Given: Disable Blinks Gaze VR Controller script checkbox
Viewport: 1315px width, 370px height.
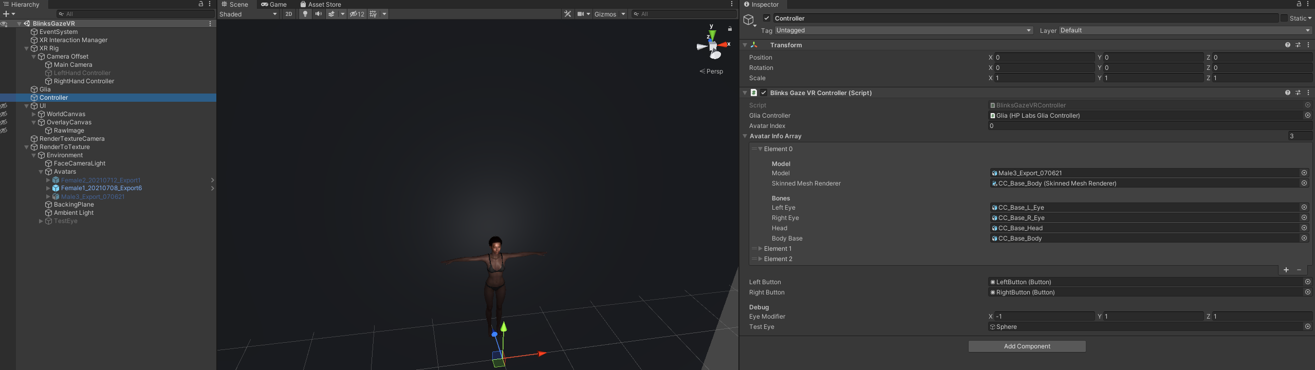Looking at the screenshot, I should [x=764, y=93].
